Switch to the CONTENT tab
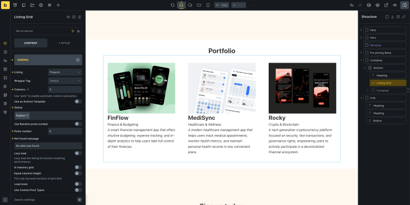Viewport: 410px width, 205px height. 31,43
